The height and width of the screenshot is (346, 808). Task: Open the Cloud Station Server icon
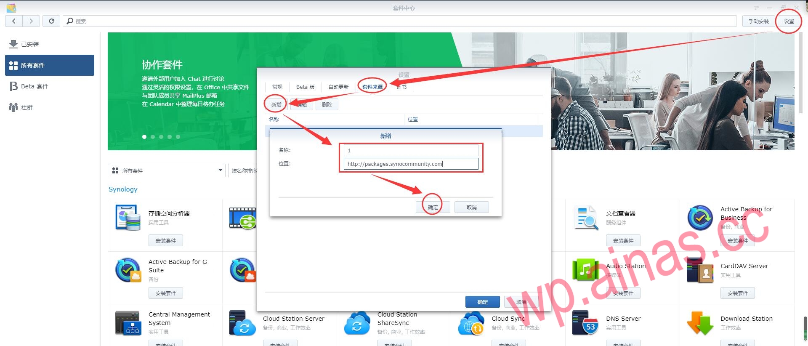[242, 323]
